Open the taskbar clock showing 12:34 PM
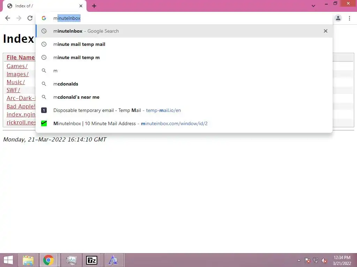 click(342, 260)
